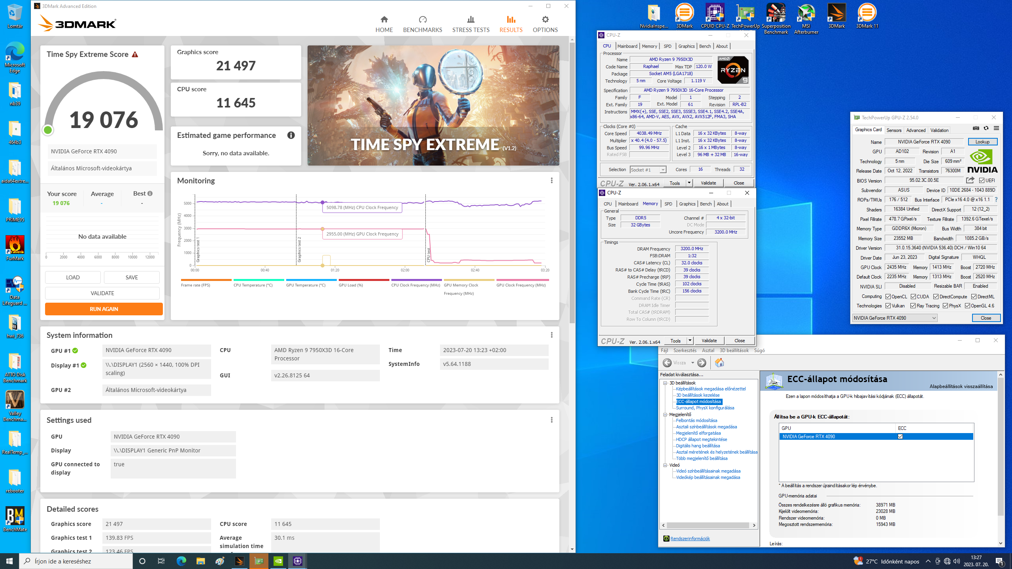Open the CPUID CPU-Z desktop shortcut
Image resolution: width=1012 pixels, height=569 pixels.
[x=715, y=16]
